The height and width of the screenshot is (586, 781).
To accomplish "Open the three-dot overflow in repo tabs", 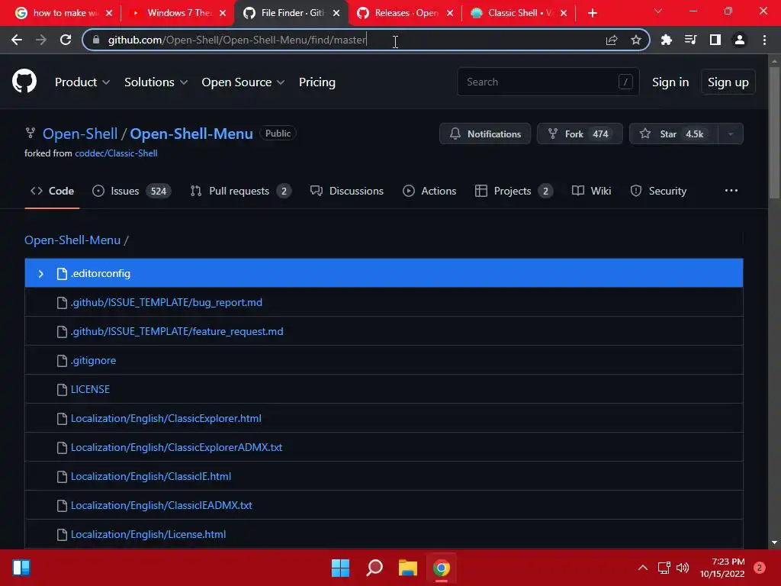I will pos(731,191).
